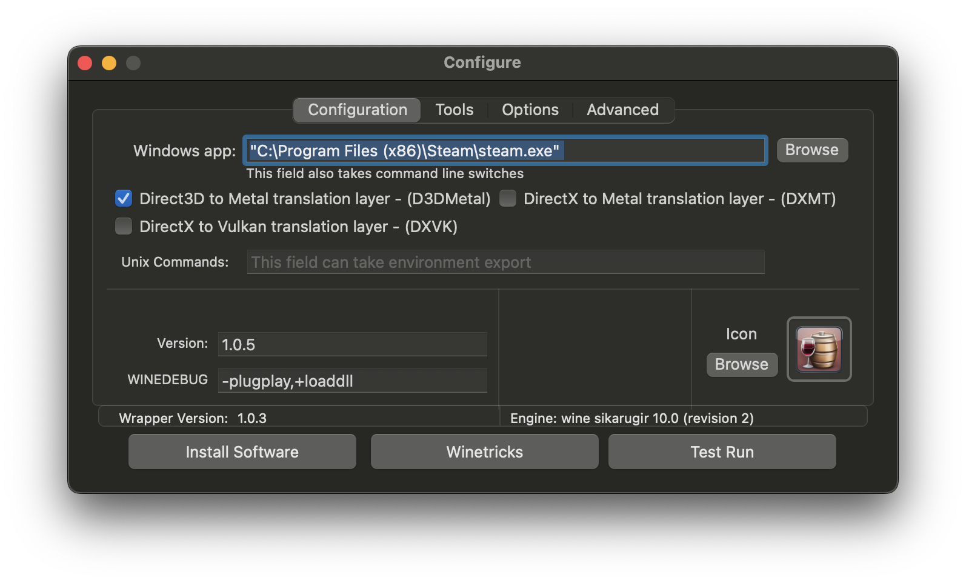Enable the DXVK Vulkan translation layer checkbox
Viewport: 966px width, 583px height.
[x=124, y=226]
